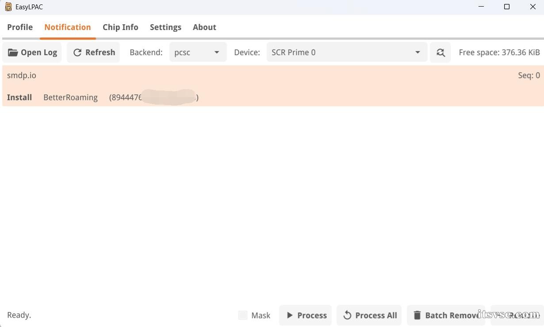The image size is (544, 327).
Task: Click the Process All loop arrow icon
Action: click(347, 315)
